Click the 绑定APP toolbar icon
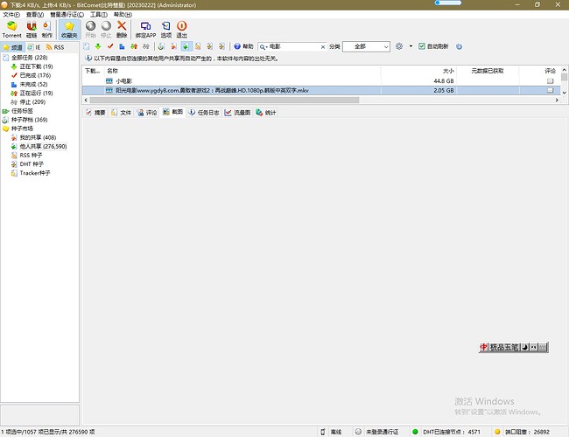This screenshot has height=437, width=569. [x=146, y=29]
